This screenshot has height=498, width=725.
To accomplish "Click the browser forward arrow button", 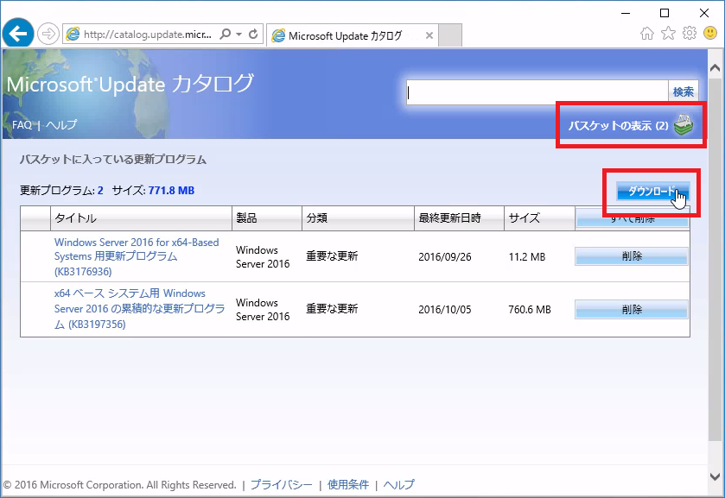I will click(x=48, y=34).
